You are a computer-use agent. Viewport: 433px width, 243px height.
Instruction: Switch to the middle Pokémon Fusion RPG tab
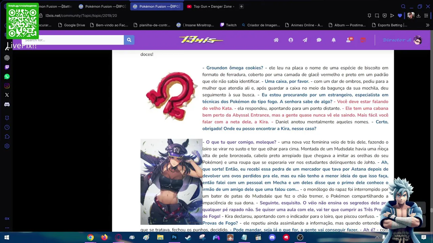[102, 6]
